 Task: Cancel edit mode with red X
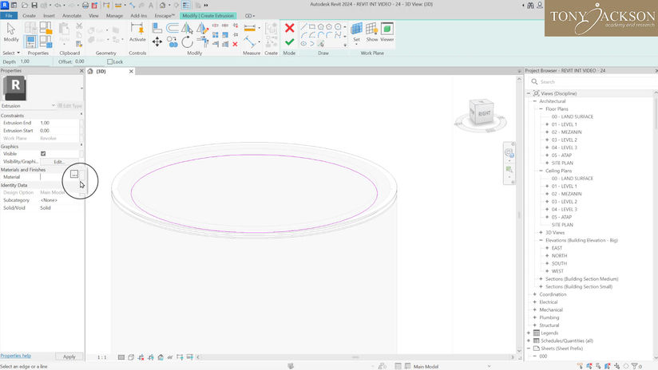click(x=289, y=28)
